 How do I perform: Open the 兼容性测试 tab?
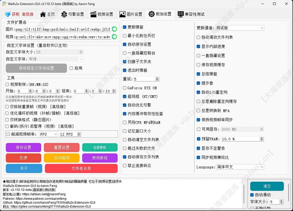[x=191, y=14]
